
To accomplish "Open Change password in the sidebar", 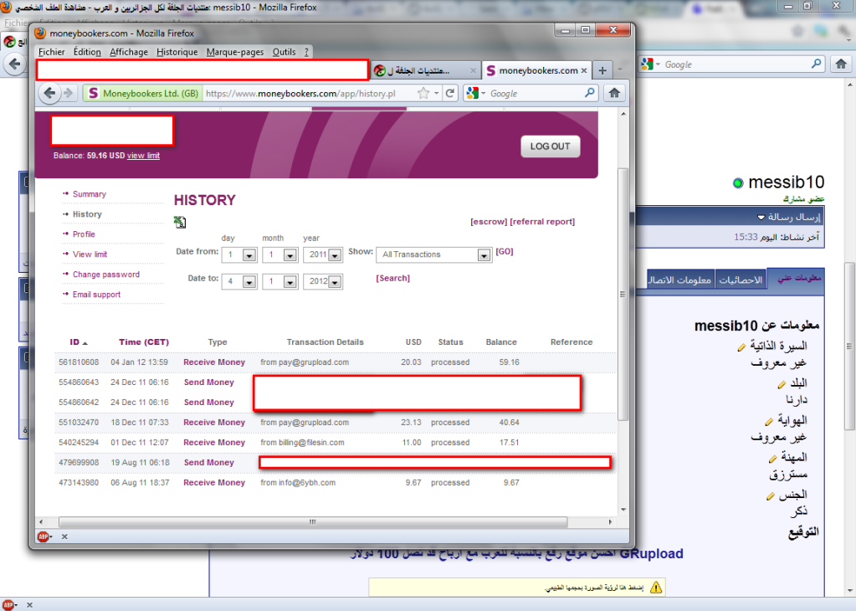I will click(x=106, y=275).
